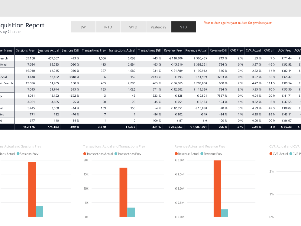
Task: Click the red year-to-date annotation text
Action: pos(237,23)
